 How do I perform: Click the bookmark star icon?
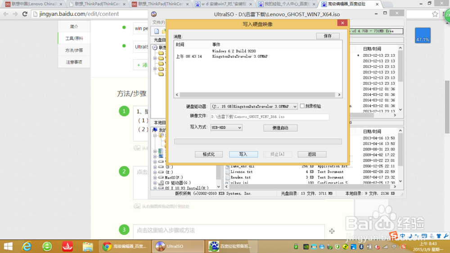click(435, 14)
